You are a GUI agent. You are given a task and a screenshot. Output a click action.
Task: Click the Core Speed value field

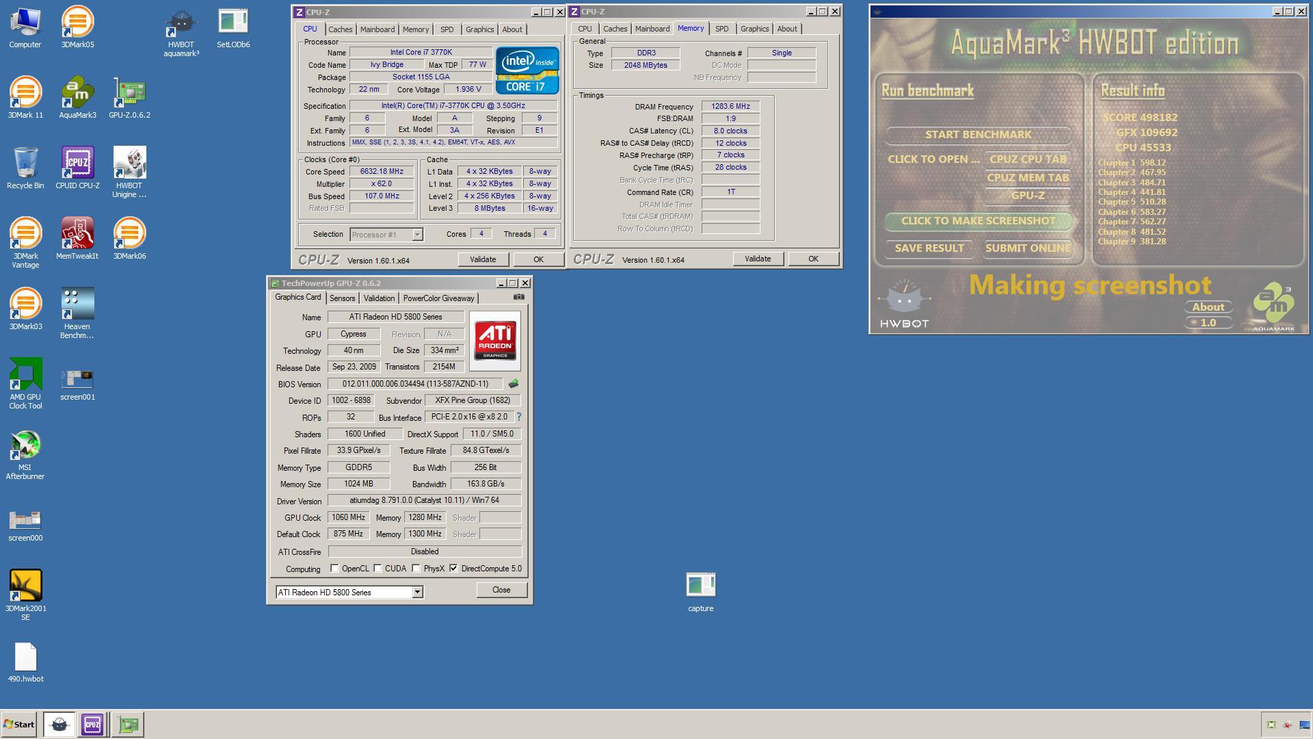tap(382, 172)
